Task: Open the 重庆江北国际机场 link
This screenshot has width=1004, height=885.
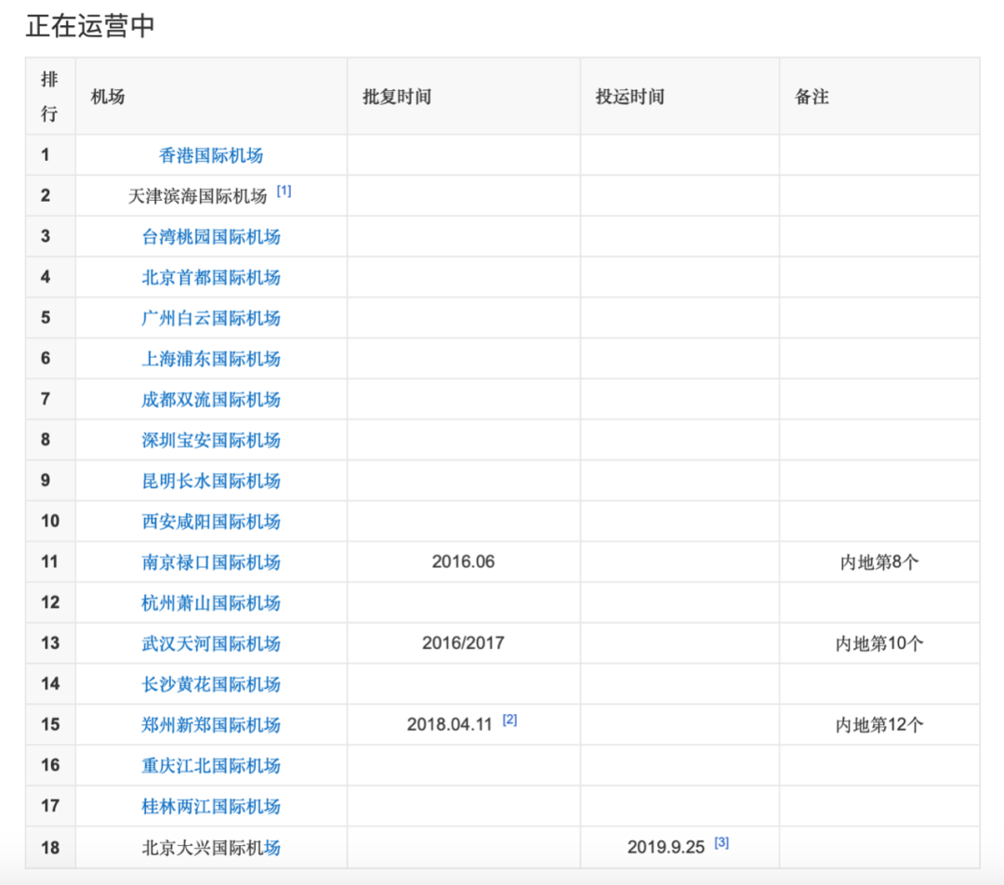Action: 211,765
